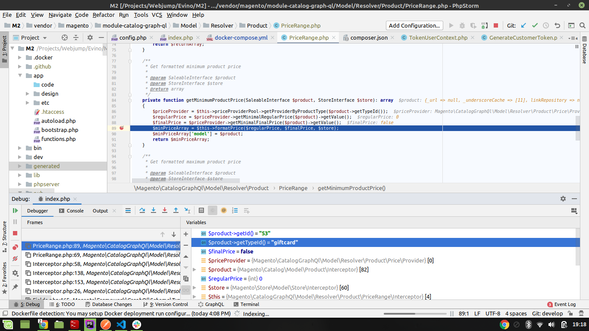Click Git update project blue arrow
Viewport: 589px width, 331px height.
coord(523,25)
